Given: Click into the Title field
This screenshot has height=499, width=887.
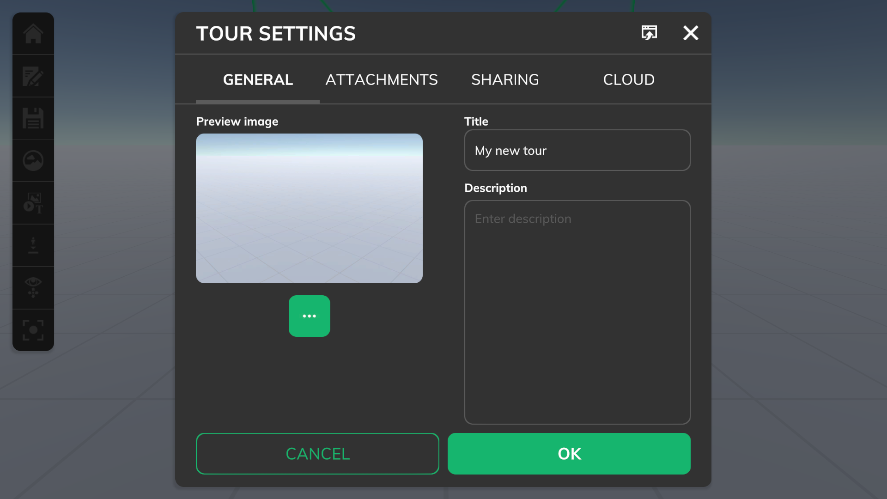Looking at the screenshot, I should click(577, 150).
